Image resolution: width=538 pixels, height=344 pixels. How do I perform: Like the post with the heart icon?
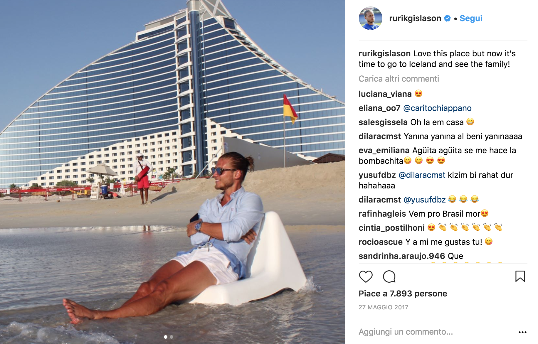pyautogui.click(x=366, y=276)
